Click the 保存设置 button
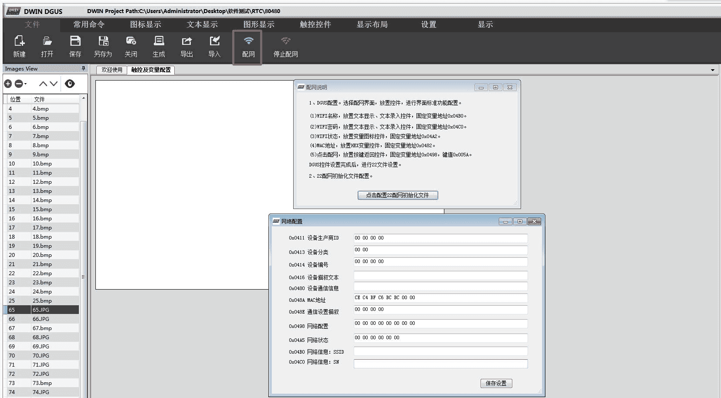 (496, 383)
